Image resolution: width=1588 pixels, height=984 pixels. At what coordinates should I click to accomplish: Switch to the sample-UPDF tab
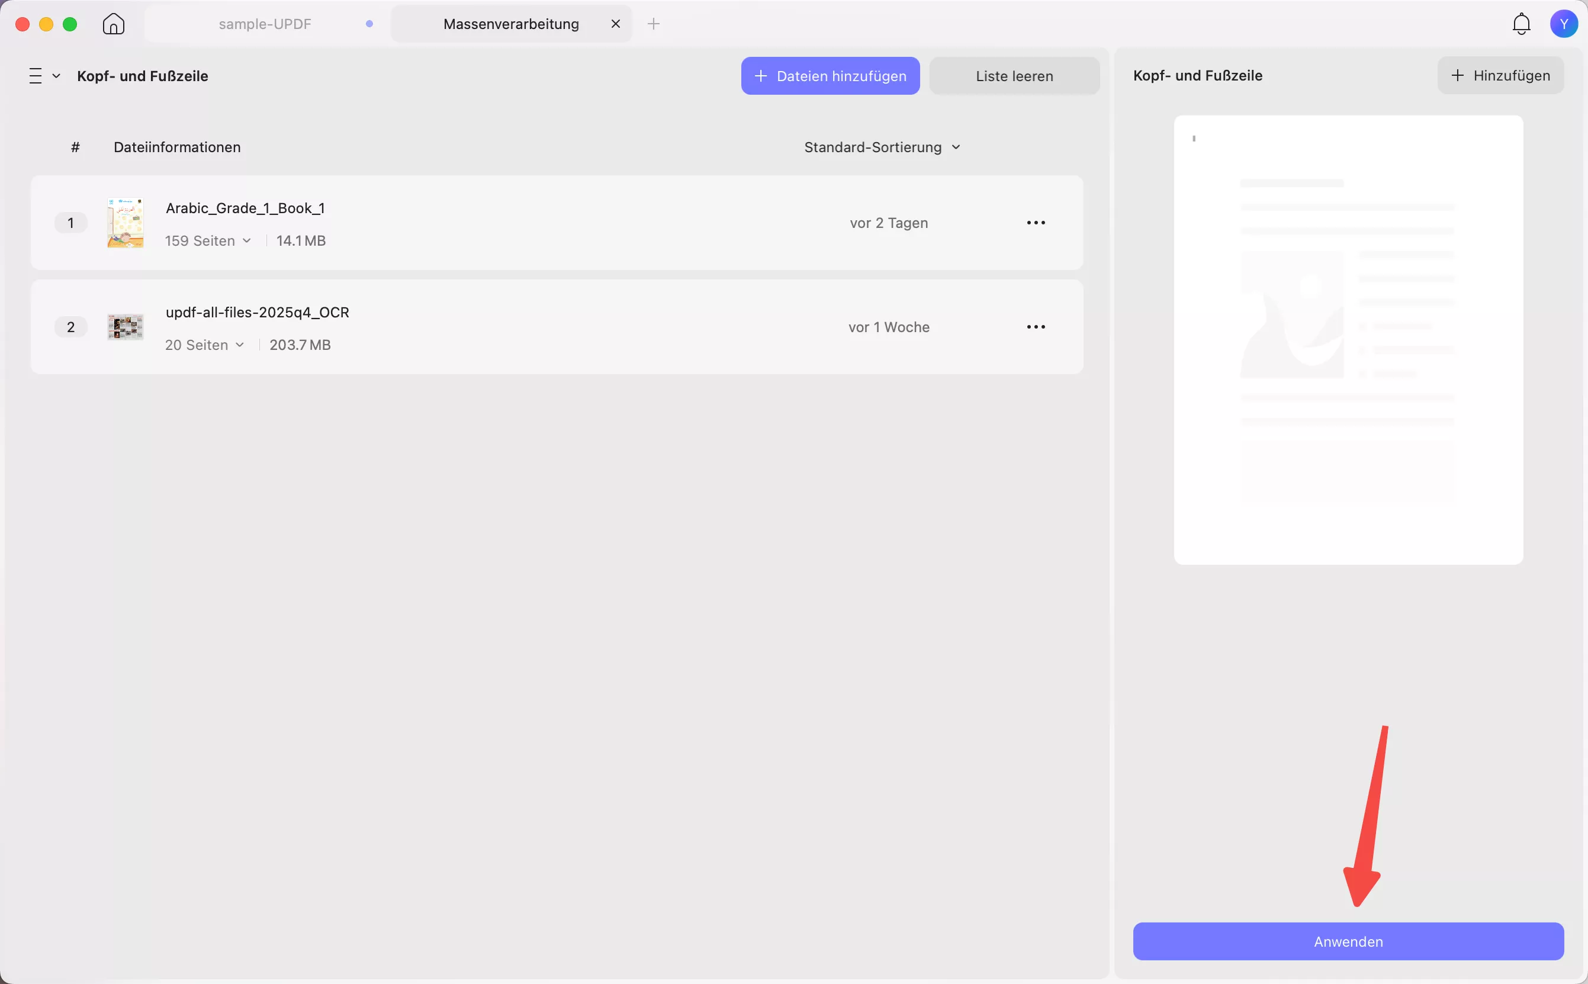coord(265,24)
